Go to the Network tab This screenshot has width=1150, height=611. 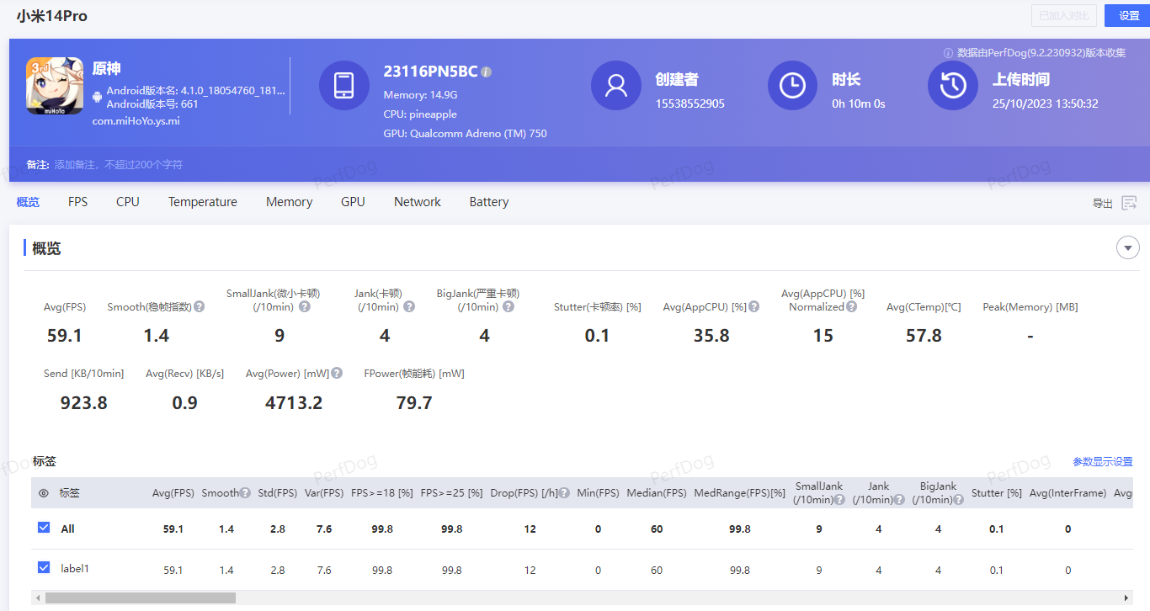(x=418, y=202)
